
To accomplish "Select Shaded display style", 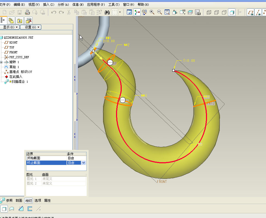I will (232, 12).
